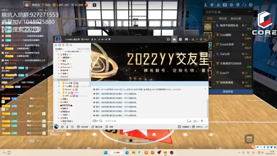Viewport: 277px width, 156px height.
Task: Expand friend Core77 row arrow
Action: pyautogui.click(x=214, y=75)
